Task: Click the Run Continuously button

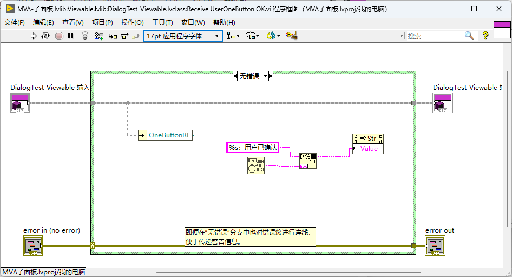Action: (45, 36)
